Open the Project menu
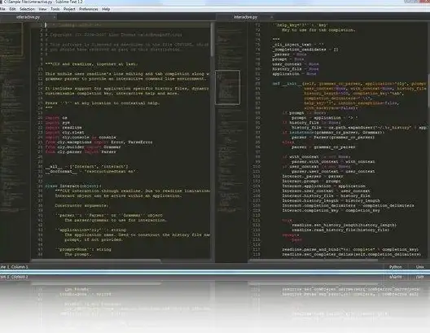This screenshot has width=430, height=333. 69,9
